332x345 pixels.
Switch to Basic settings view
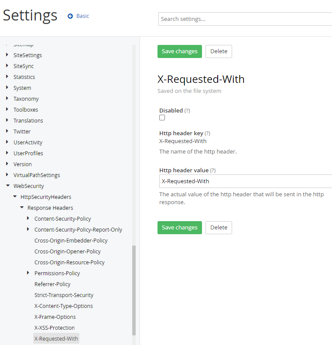[x=82, y=16]
